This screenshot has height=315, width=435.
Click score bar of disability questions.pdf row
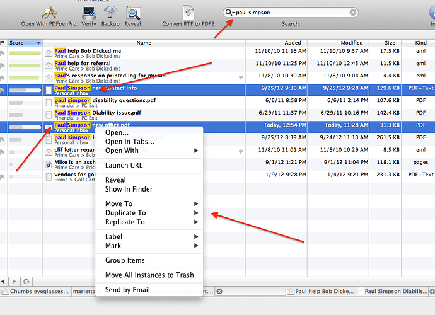tap(25, 103)
